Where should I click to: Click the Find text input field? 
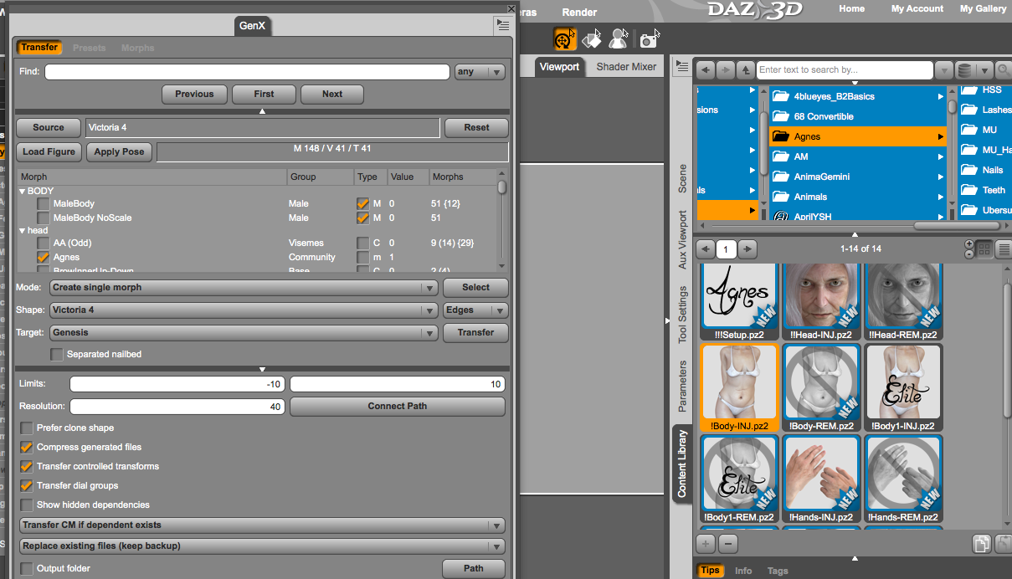[x=248, y=72]
